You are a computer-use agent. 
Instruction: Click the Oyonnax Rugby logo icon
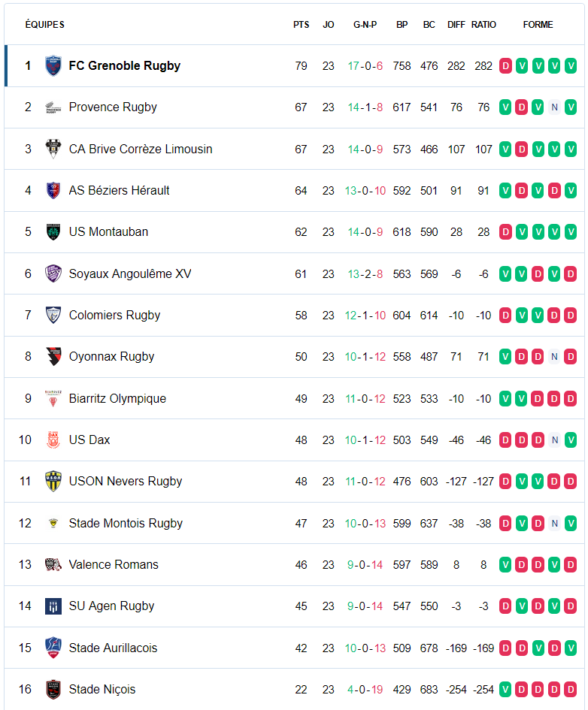53,357
